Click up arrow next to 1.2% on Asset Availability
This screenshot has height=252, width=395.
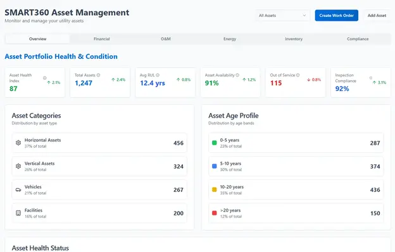click(x=244, y=80)
